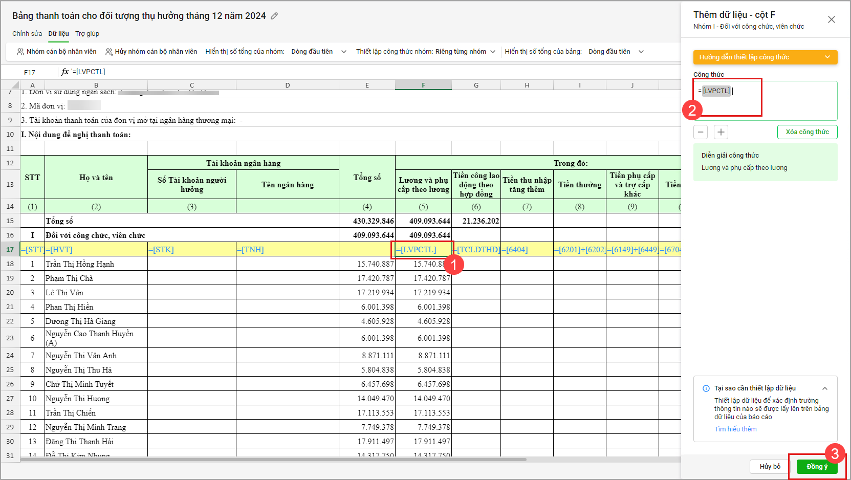Select the =[STK] formula cell
This screenshot has height=480, width=851.
point(192,249)
